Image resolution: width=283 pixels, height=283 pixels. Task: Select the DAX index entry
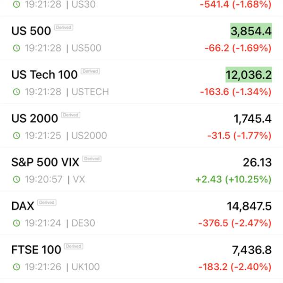click(x=141, y=213)
